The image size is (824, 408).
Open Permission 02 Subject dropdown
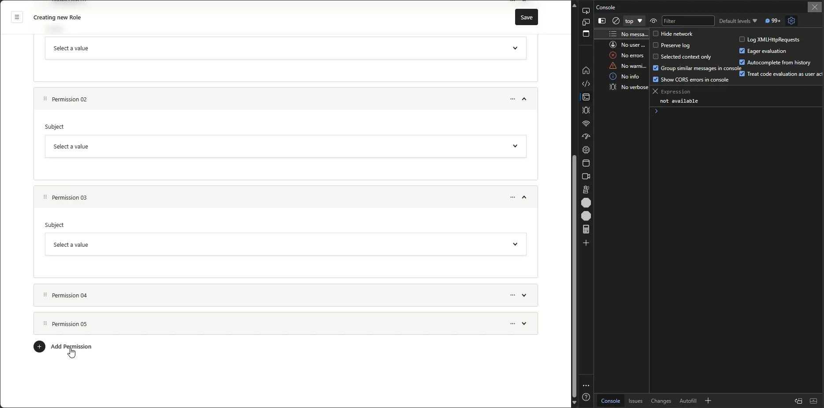[286, 146]
